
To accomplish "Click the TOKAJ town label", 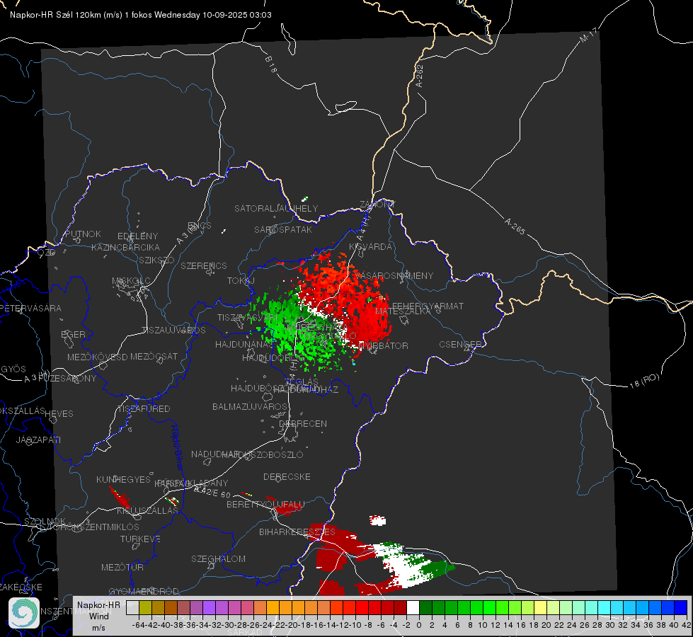I will [241, 281].
